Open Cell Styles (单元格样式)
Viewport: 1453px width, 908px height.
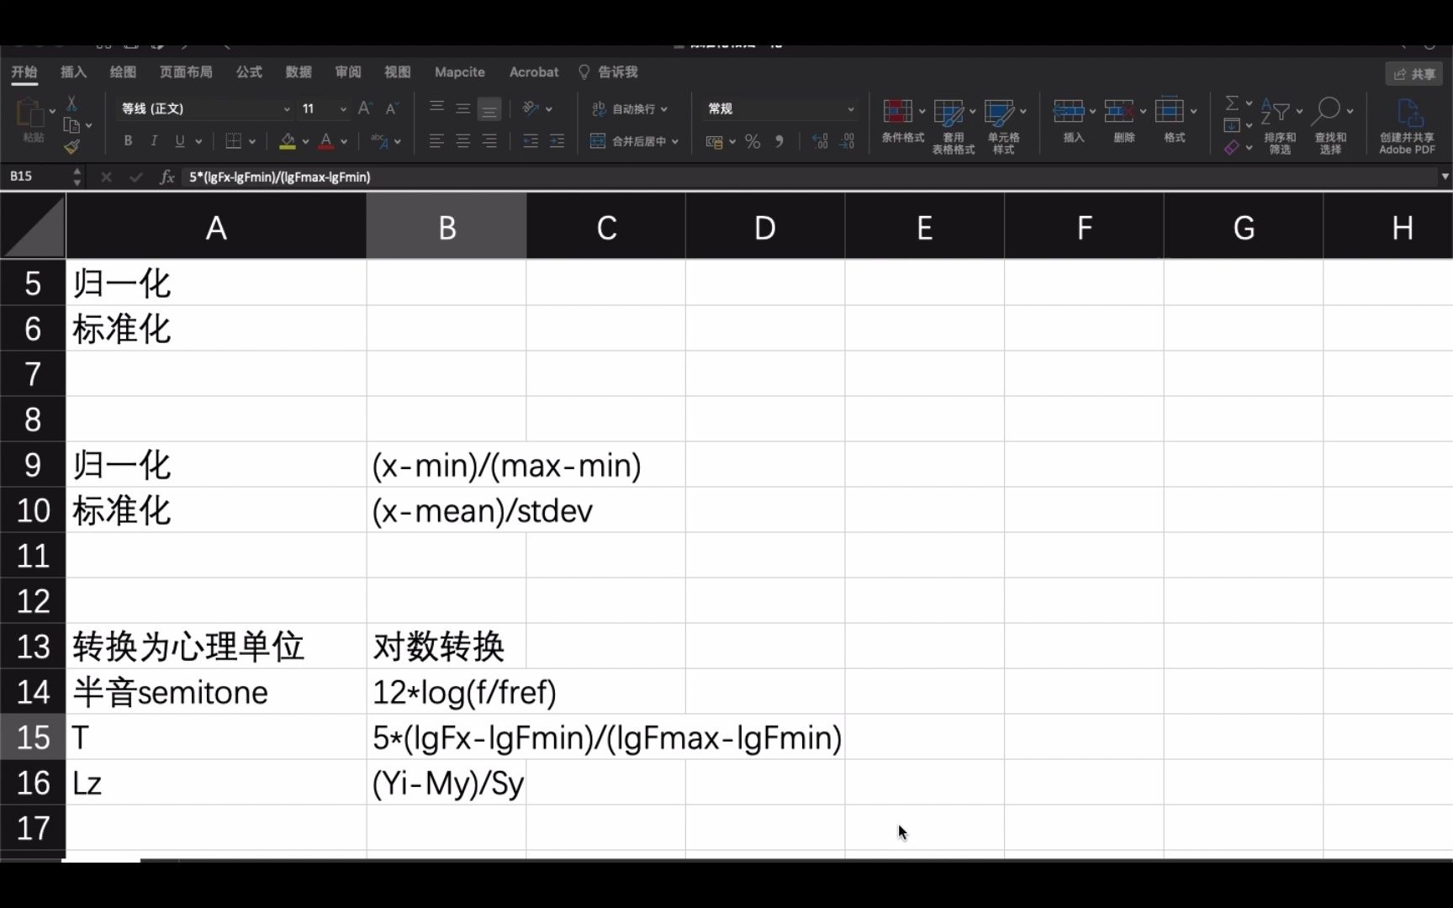(x=1004, y=126)
